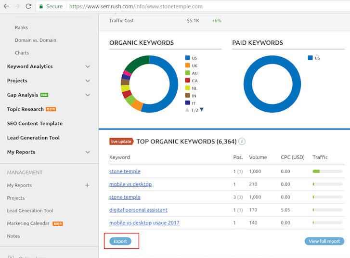Image resolution: width=350 pixels, height=258 pixels.
Task: Go to previous legend page with up triangle
Action: tap(187, 110)
